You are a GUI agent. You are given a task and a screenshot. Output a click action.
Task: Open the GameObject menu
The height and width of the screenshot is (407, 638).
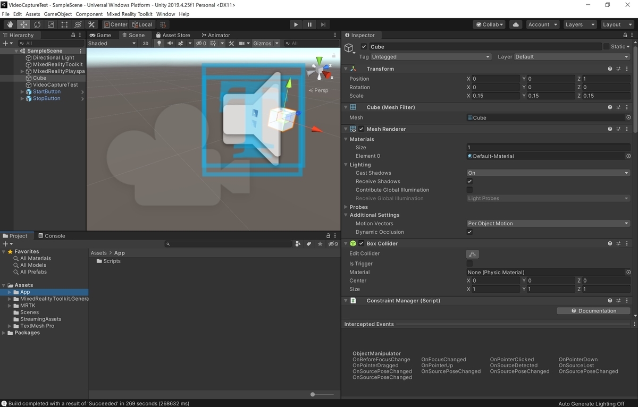(x=58, y=14)
